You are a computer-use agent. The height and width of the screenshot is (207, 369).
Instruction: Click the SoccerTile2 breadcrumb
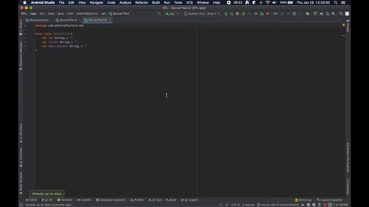point(119,14)
